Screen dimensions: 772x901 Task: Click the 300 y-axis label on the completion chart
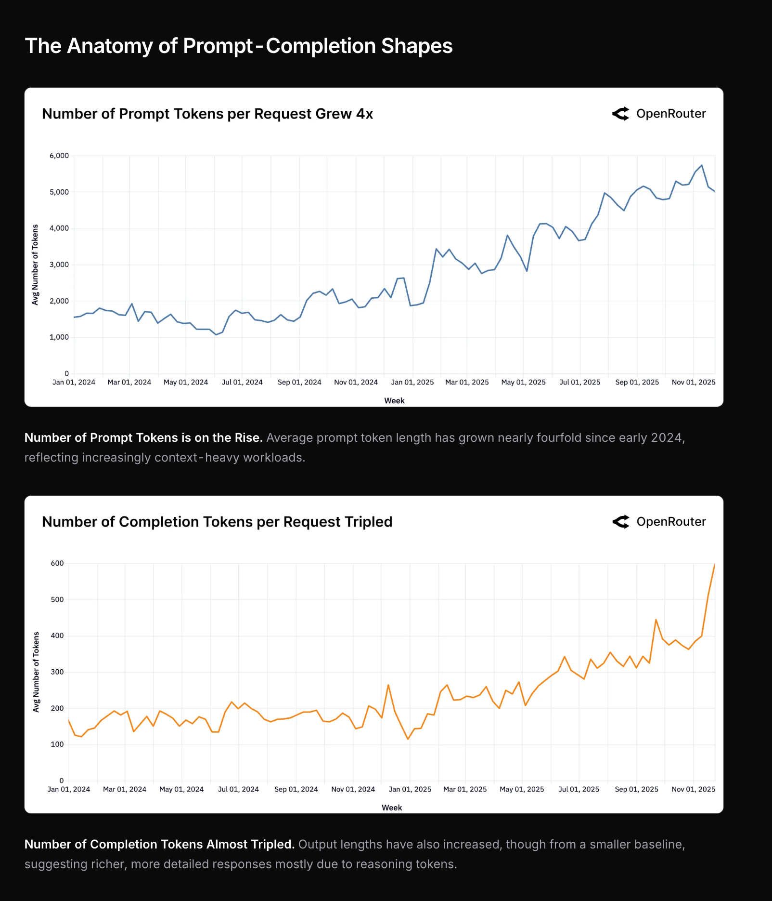pos(57,672)
